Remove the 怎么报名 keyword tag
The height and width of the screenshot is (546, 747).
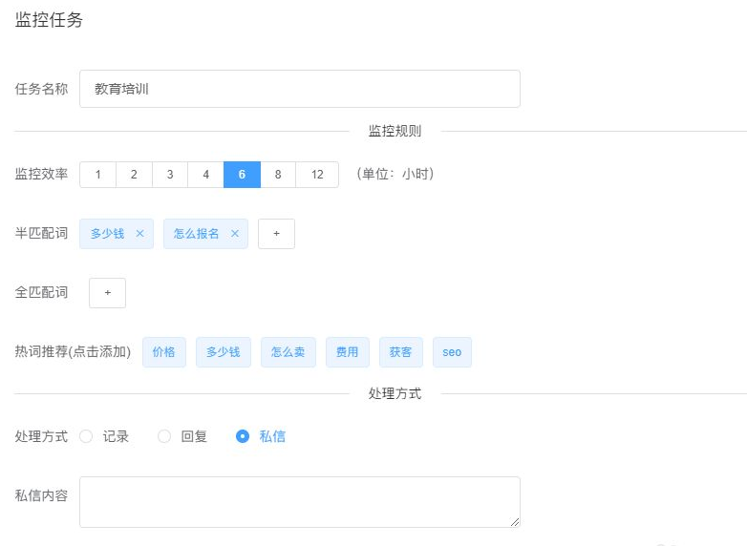pos(235,234)
